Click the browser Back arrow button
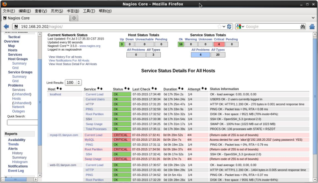 [x=6, y=26]
